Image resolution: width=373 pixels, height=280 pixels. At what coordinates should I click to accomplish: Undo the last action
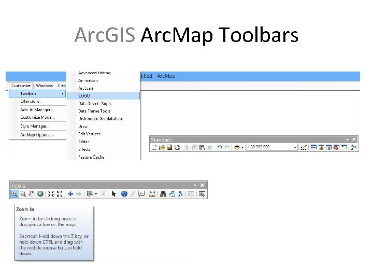[x=220, y=147]
